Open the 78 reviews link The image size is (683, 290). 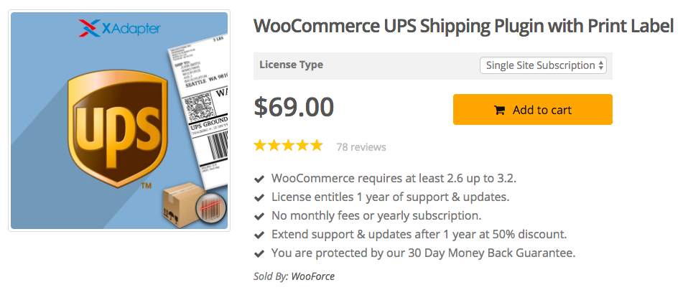click(361, 147)
